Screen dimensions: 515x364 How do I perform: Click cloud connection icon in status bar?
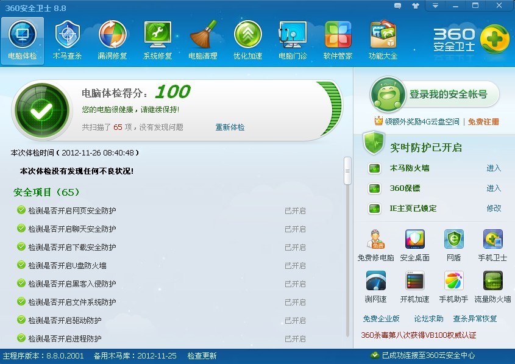coord(375,355)
